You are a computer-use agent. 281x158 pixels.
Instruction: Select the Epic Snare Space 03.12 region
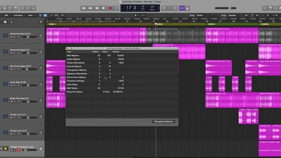pos(219,68)
